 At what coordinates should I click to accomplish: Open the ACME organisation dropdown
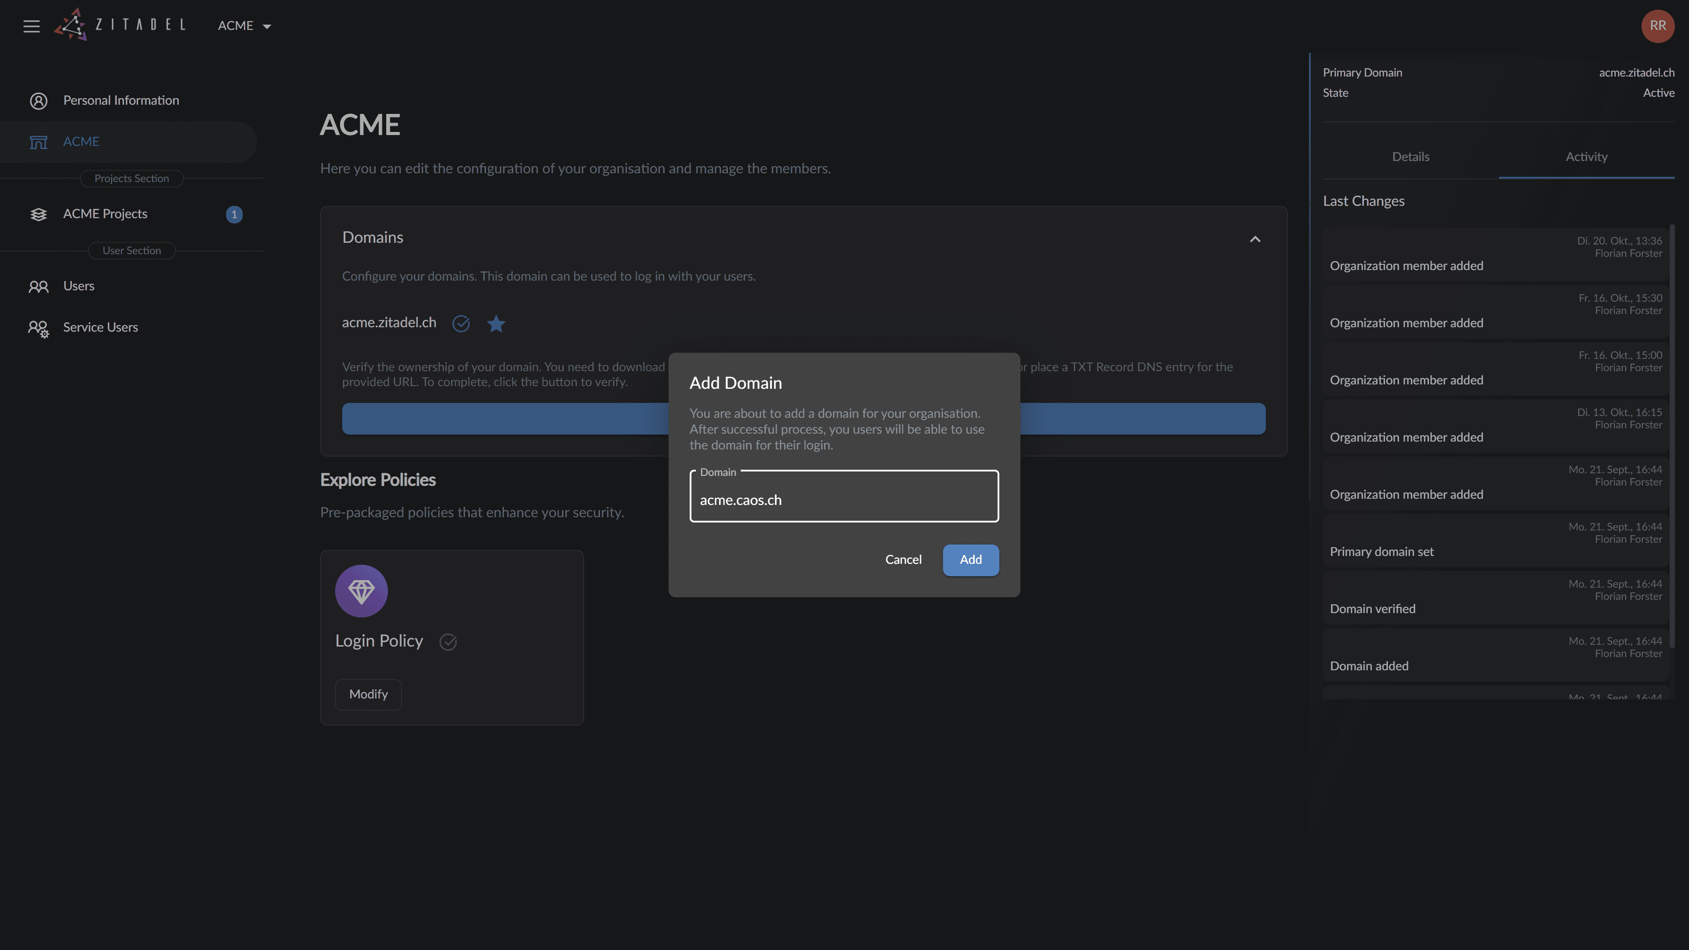245,26
